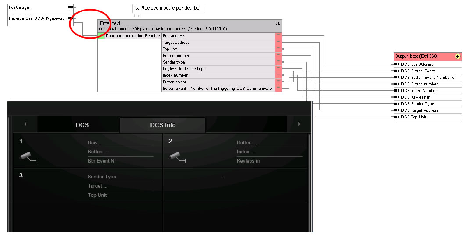Click the red output connector next to Sender type
The width and height of the screenshot is (469, 241).
278,62
